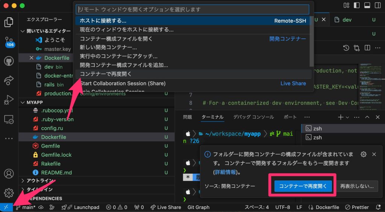Select ホストに接続する... from the command list
Screen dimensions: 385x212
[103, 21]
